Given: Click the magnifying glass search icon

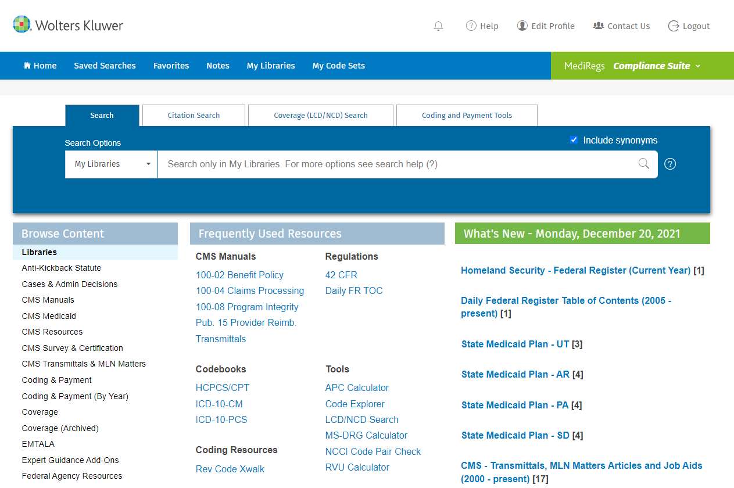Looking at the screenshot, I should [x=643, y=164].
